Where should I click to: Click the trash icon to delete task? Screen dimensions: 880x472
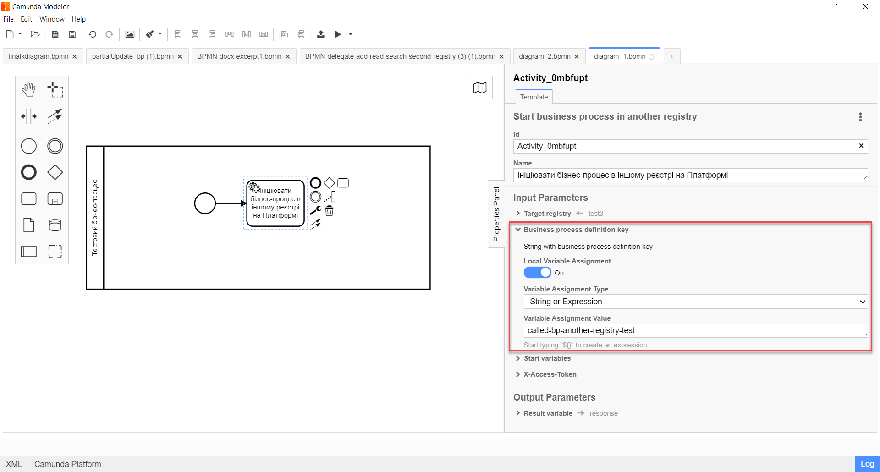coord(329,211)
